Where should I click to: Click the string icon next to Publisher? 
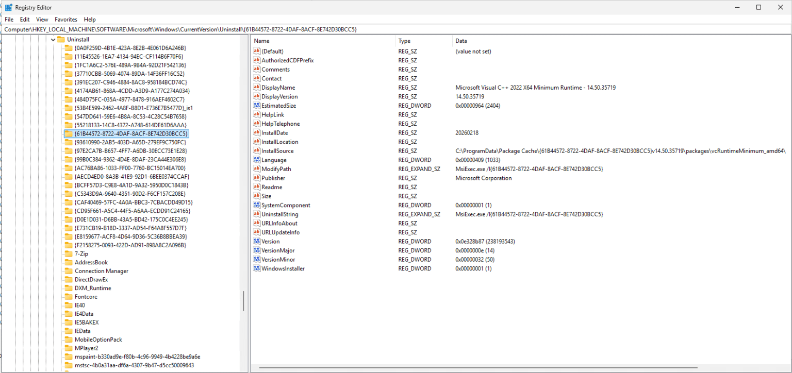coord(257,178)
